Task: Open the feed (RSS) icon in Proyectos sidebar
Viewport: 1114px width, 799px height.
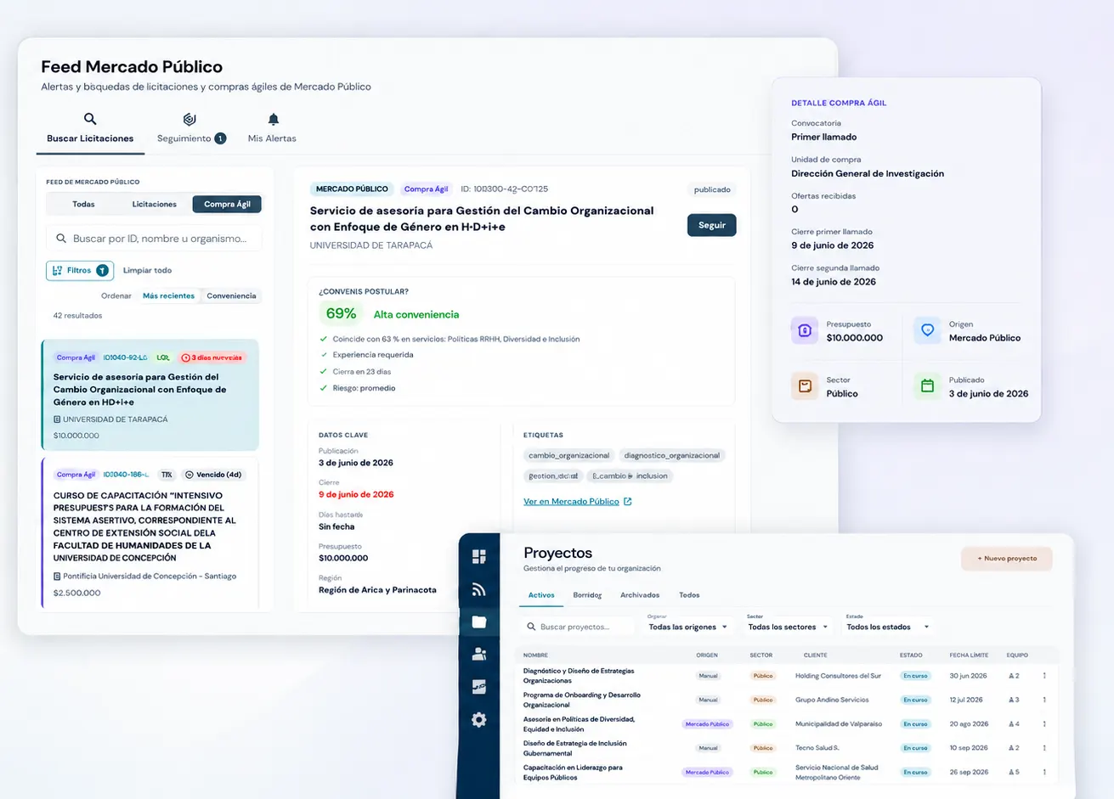Action: point(478,589)
